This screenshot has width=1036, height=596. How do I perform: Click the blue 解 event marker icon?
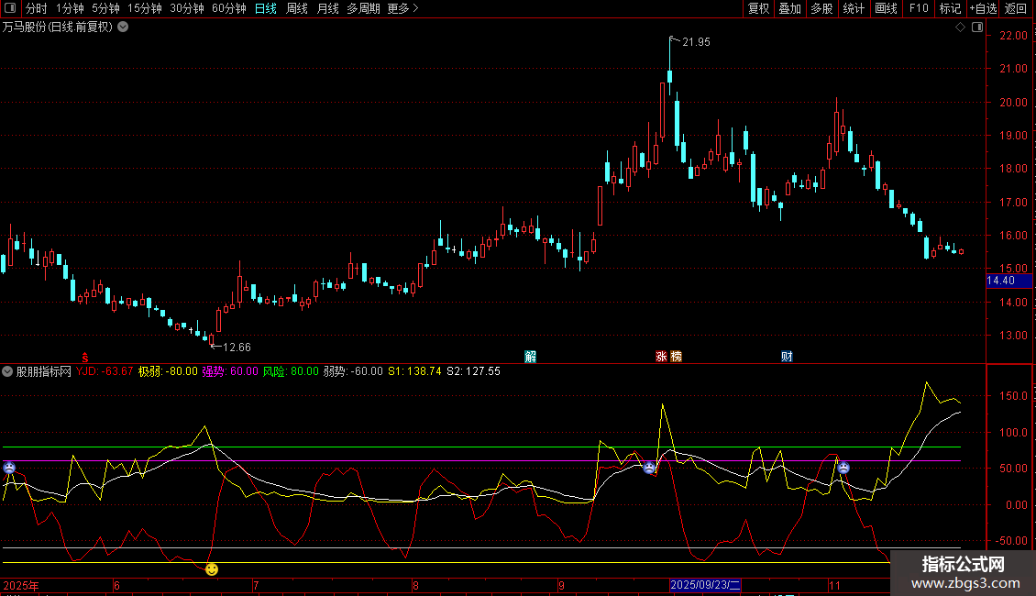tap(530, 357)
